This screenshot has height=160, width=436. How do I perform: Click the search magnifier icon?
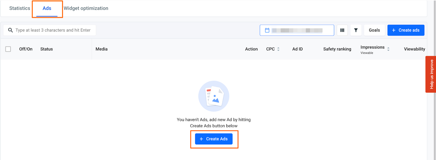tap(10, 30)
